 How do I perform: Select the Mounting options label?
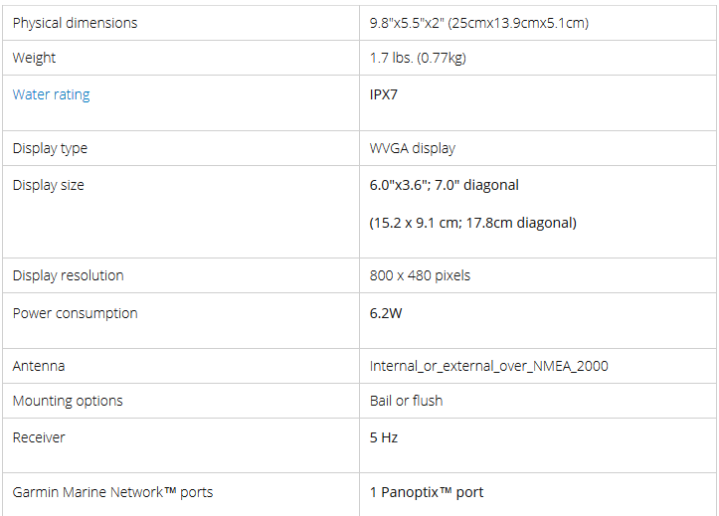tap(68, 401)
